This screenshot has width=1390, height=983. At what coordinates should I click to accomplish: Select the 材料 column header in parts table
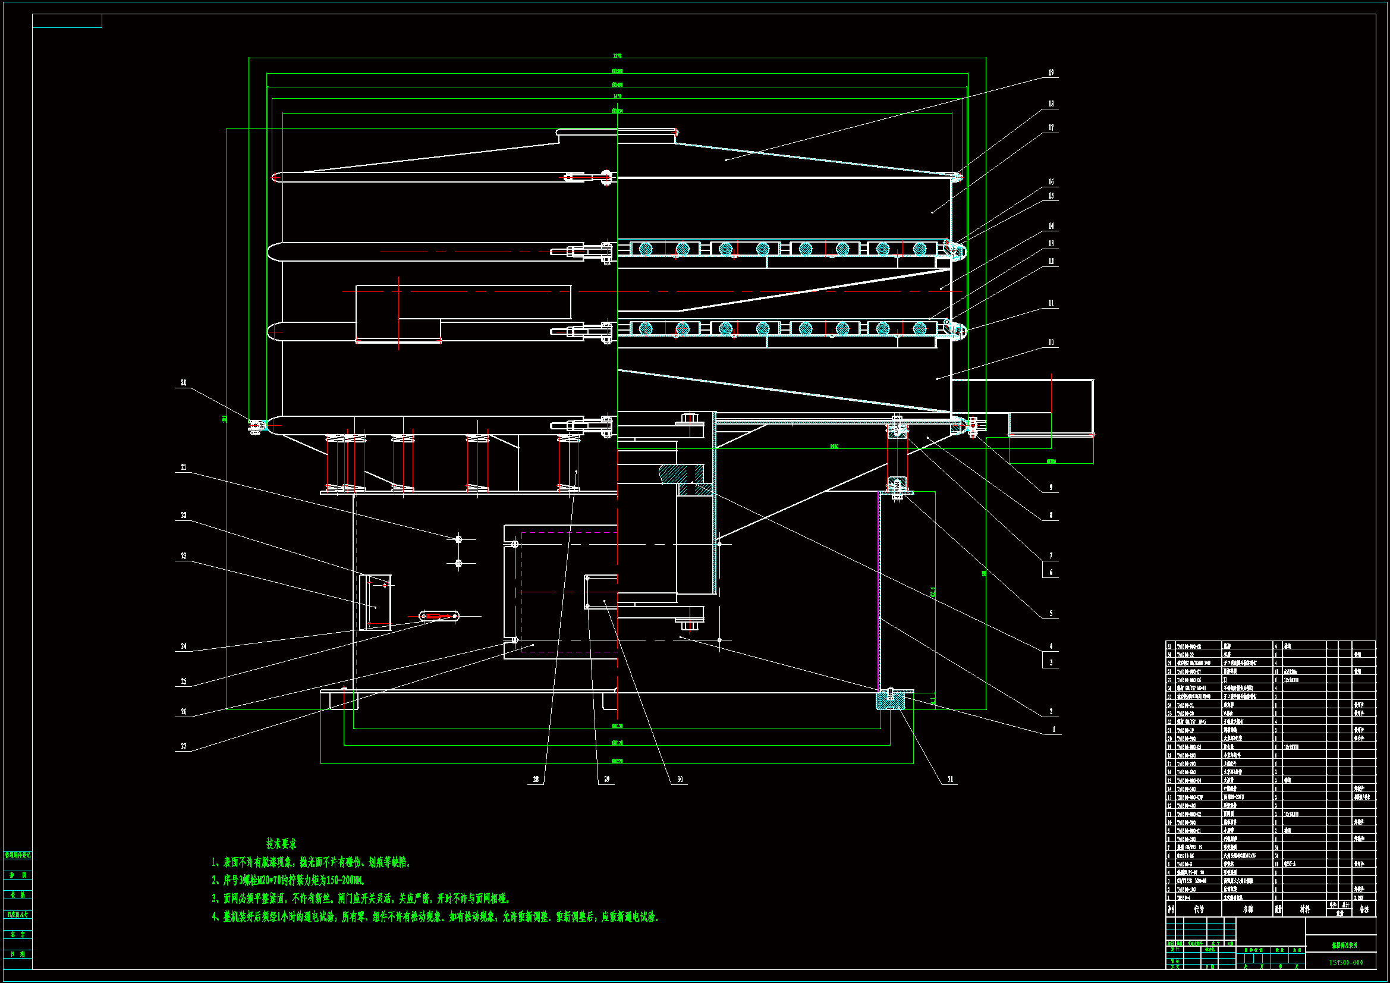(1304, 909)
